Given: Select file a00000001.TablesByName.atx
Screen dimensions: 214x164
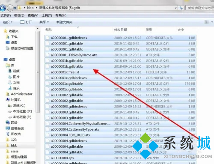Looking at the screenshot, I should 121,55.
